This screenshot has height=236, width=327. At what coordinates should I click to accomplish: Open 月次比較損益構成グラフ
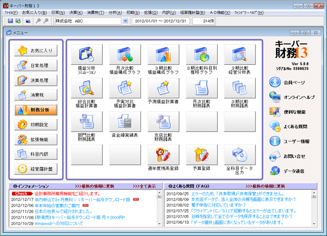125,55
